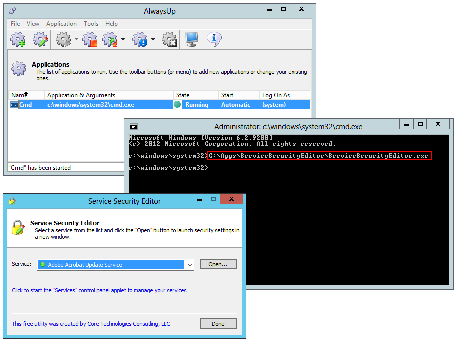Maximize the AlwaysUp window
The image size is (457, 343).
tap(284, 9)
